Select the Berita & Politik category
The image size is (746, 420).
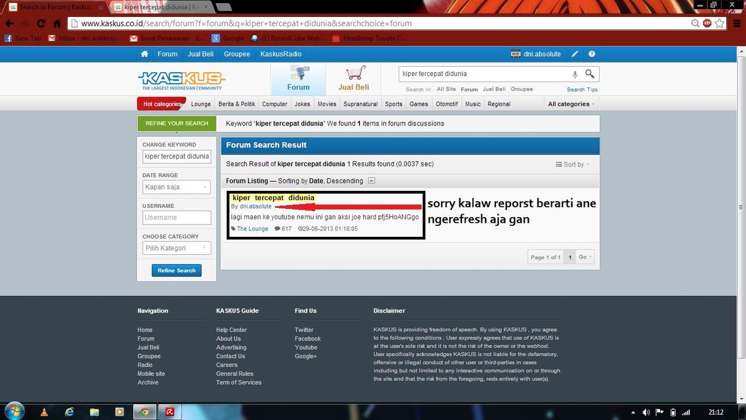237,104
